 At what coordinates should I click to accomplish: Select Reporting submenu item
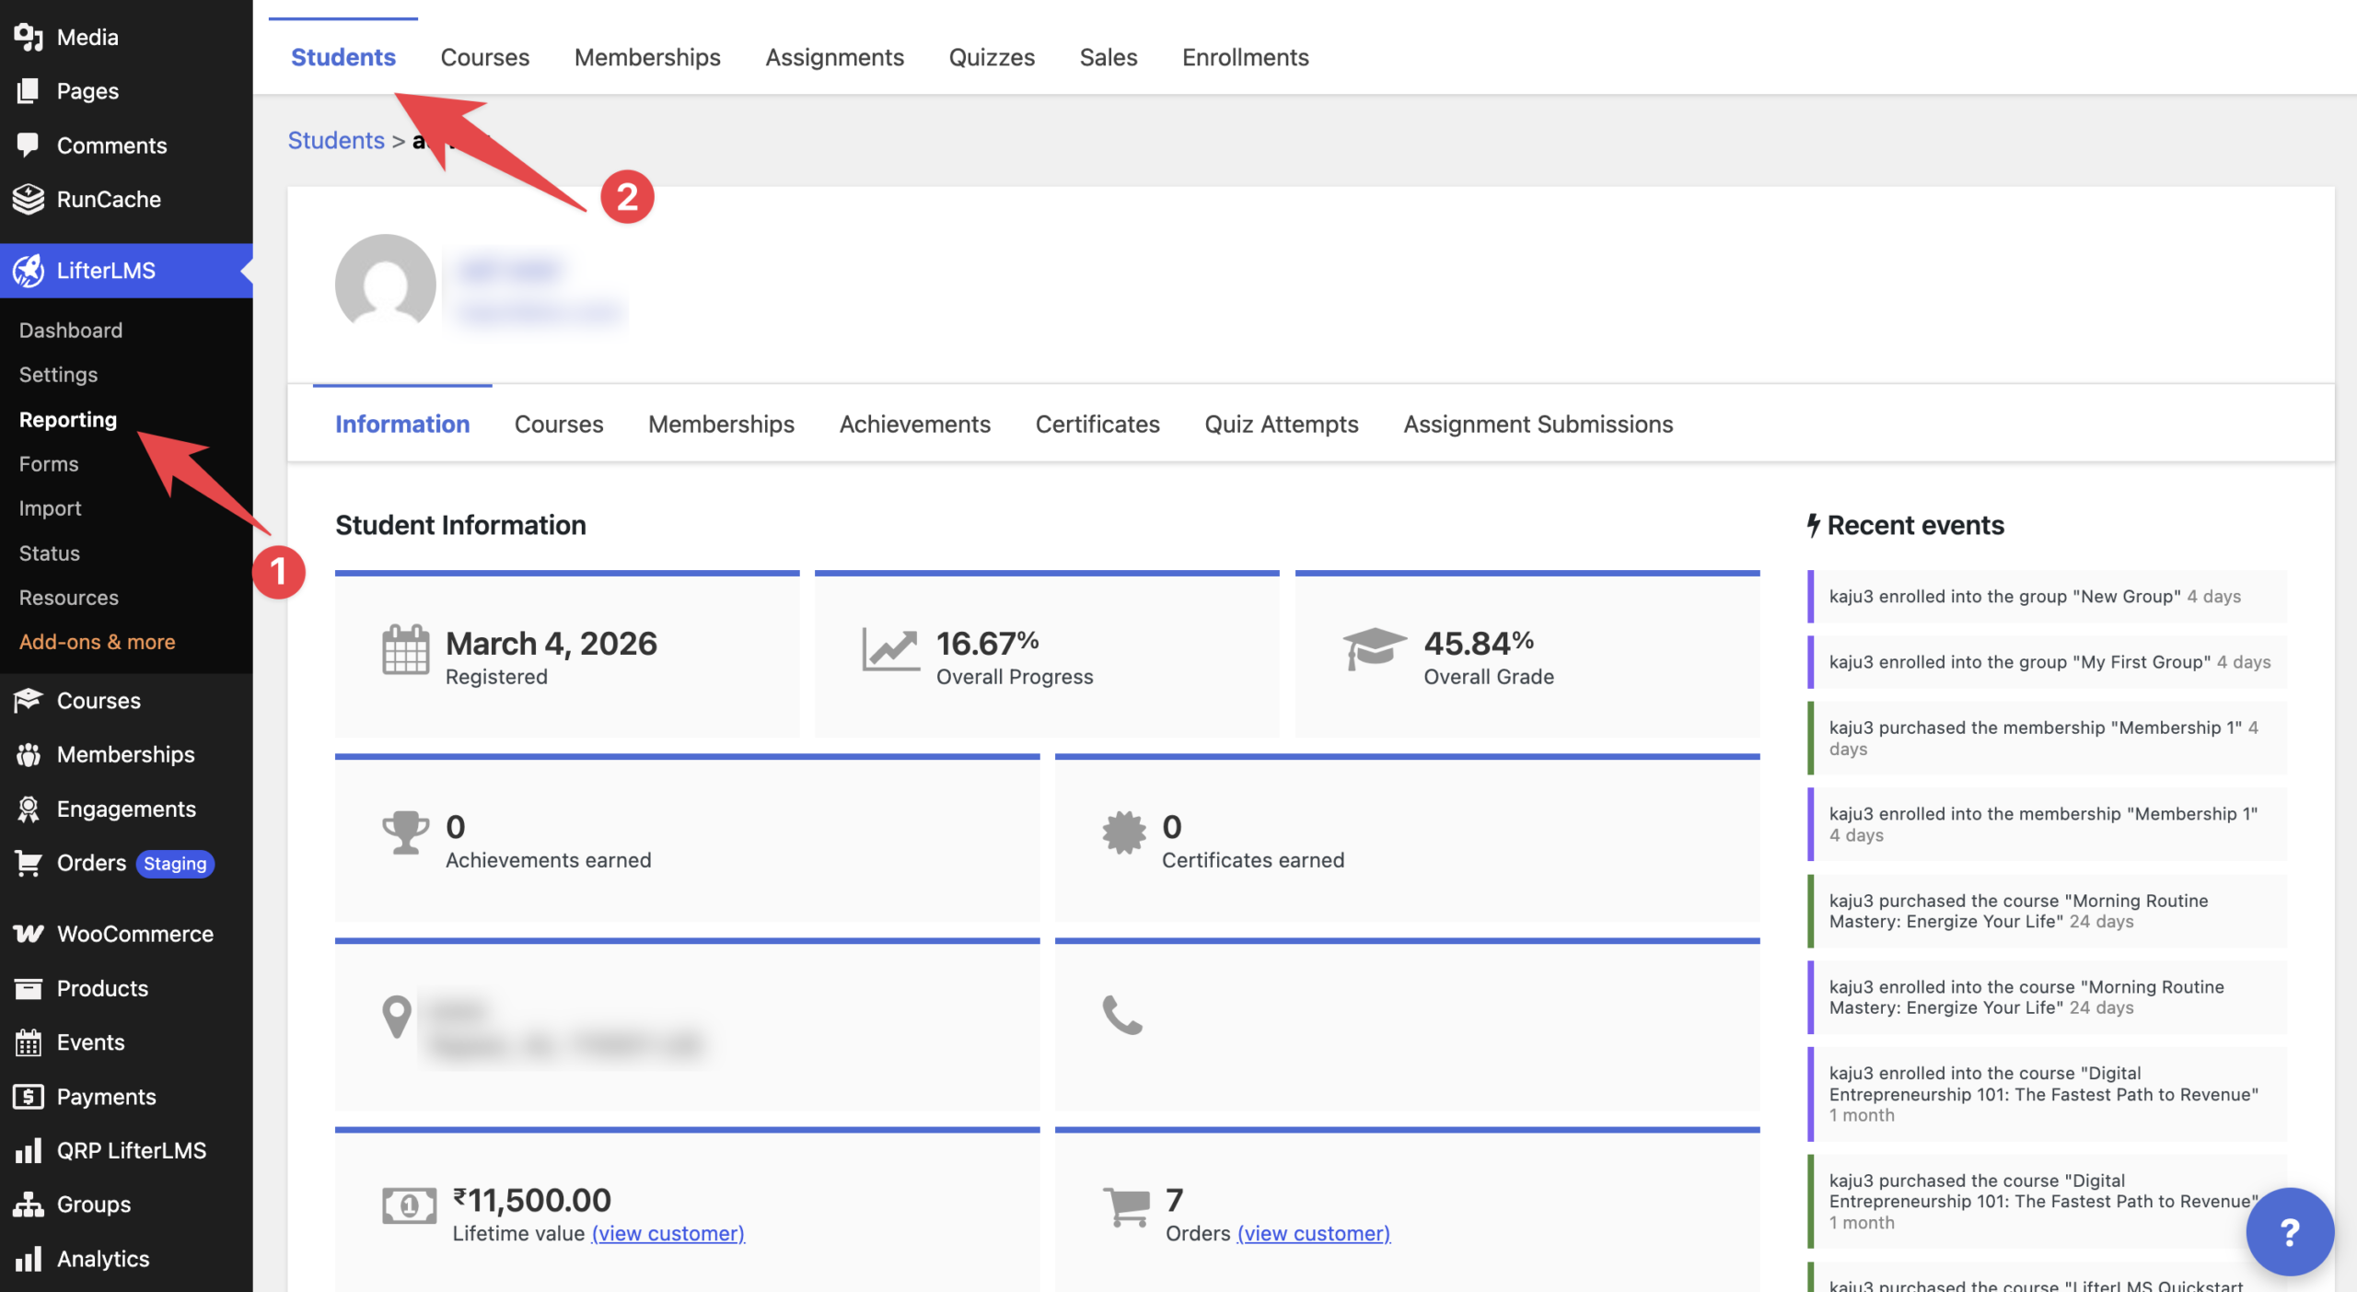[x=68, y=419]
